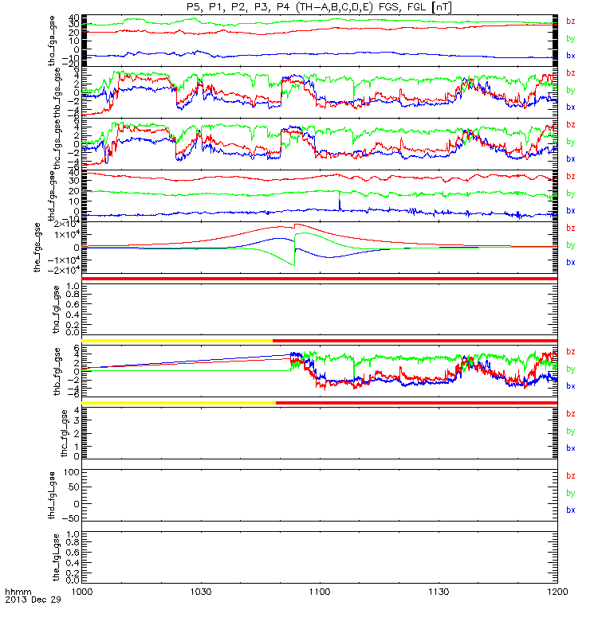Click the bx legend of thc_fgs_gse panel
Screen dimensions: 598x637
(x=571, y=158)
